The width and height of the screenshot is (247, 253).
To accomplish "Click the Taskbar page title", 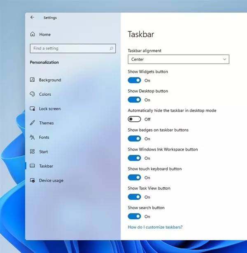I will click(141, 34).
